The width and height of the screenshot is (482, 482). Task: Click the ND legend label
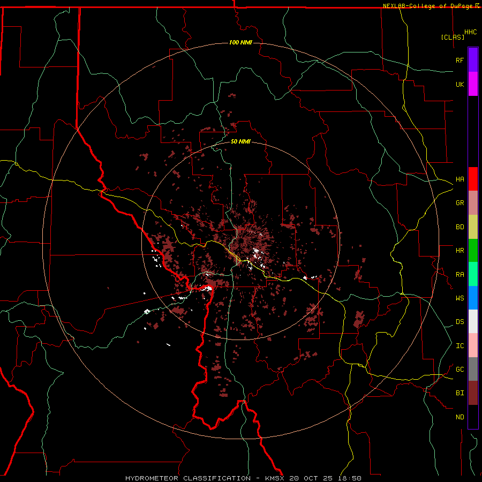coord(460,417)
